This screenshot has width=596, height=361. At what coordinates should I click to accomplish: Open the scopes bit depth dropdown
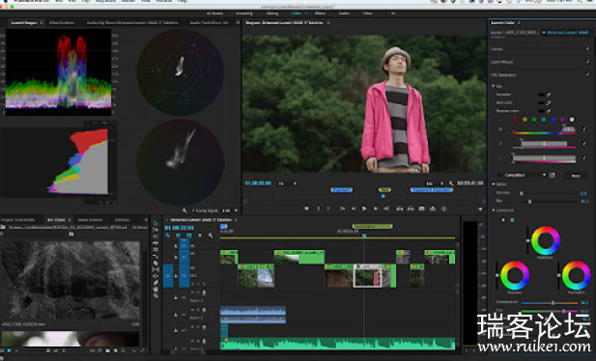click(x=230, y=210)
